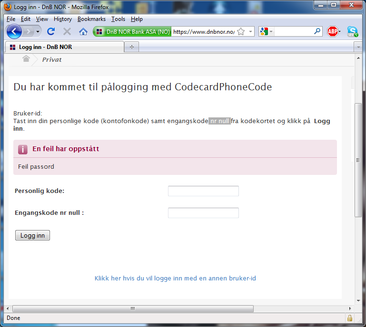
Task: Click the 'En feil har oppstått' heading
Action: (66, 149)
